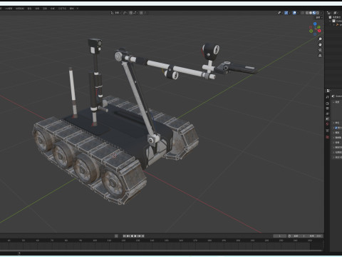Viewport: 342px width, 257px height.
Task: Enable the Gravity panel checkbox
Action: [x=336, y=128]
